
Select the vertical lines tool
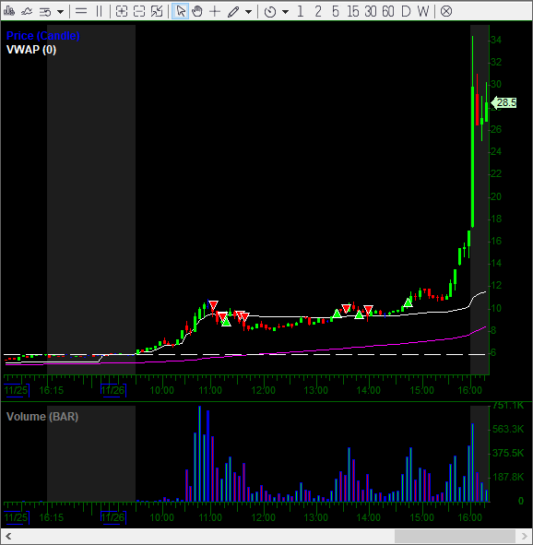tap(100, 11)
